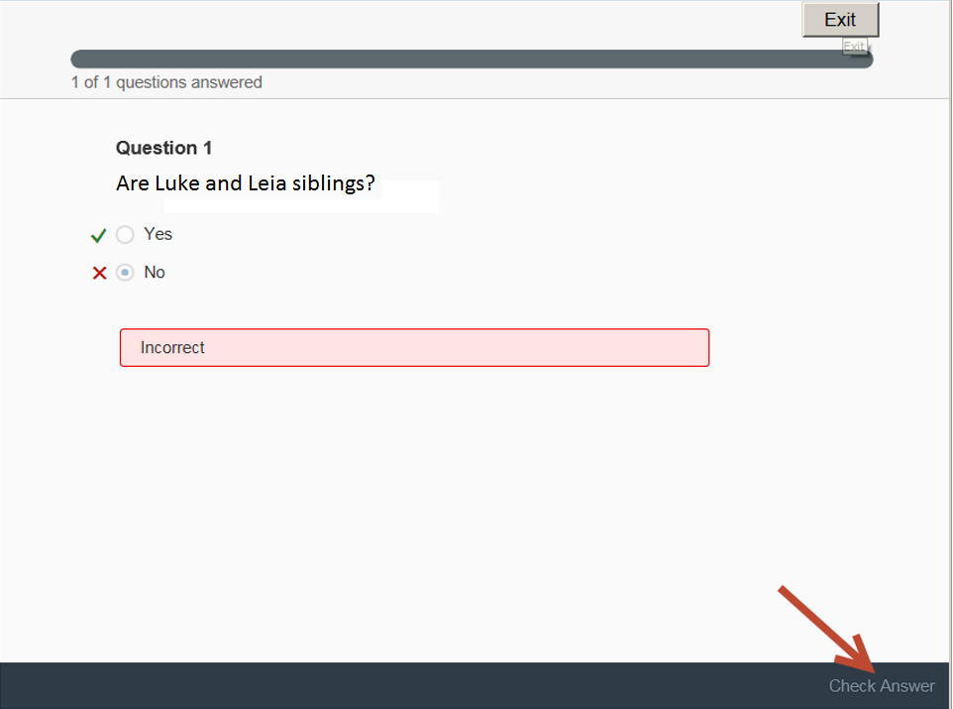Click the horizontal line below the progress header
953x709 pixels.
(x=475, y=98)
